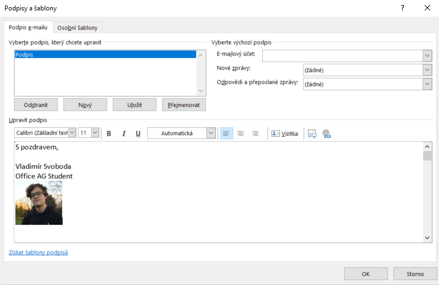Switch to the Osobní šablony tab

click(x=77, y=28)
